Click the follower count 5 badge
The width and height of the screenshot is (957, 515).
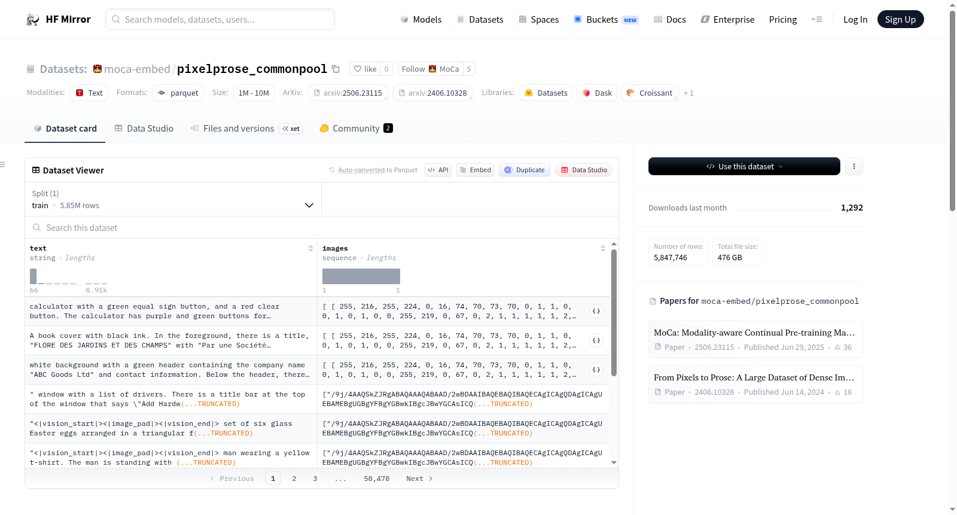pyautogui.click(x=469, y=69)
